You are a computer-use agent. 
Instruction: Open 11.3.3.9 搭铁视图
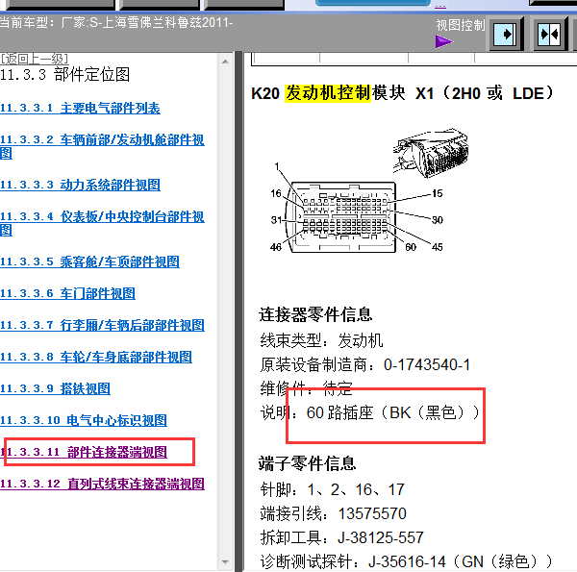55,388
